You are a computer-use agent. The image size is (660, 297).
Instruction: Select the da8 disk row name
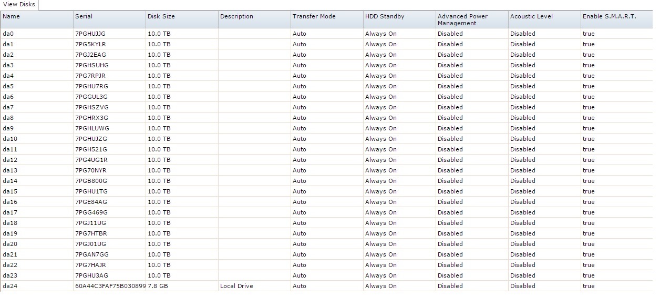point(9,118)
